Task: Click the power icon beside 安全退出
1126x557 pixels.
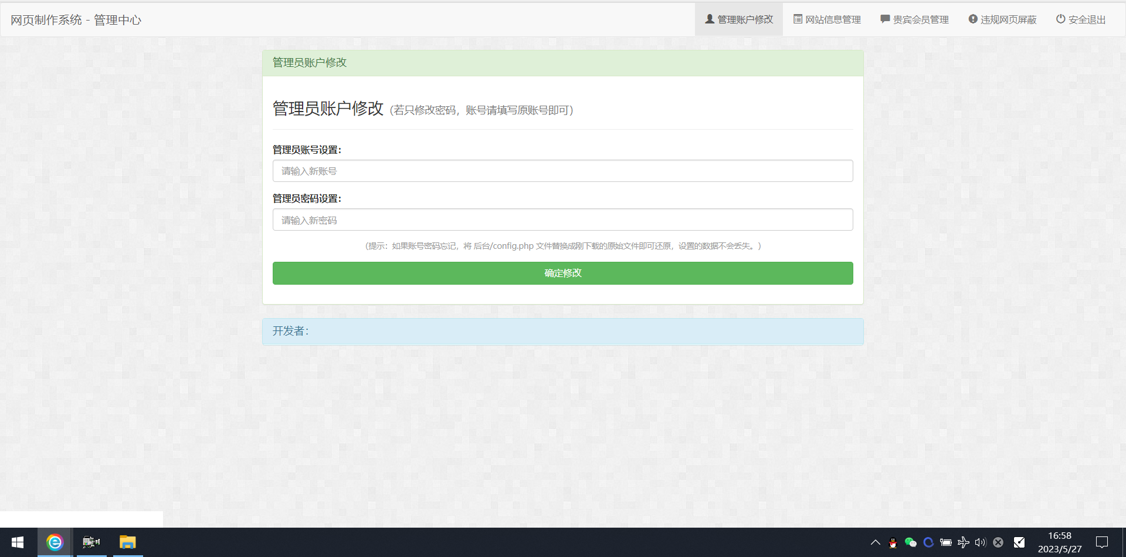Action: tap(1060, 19)
